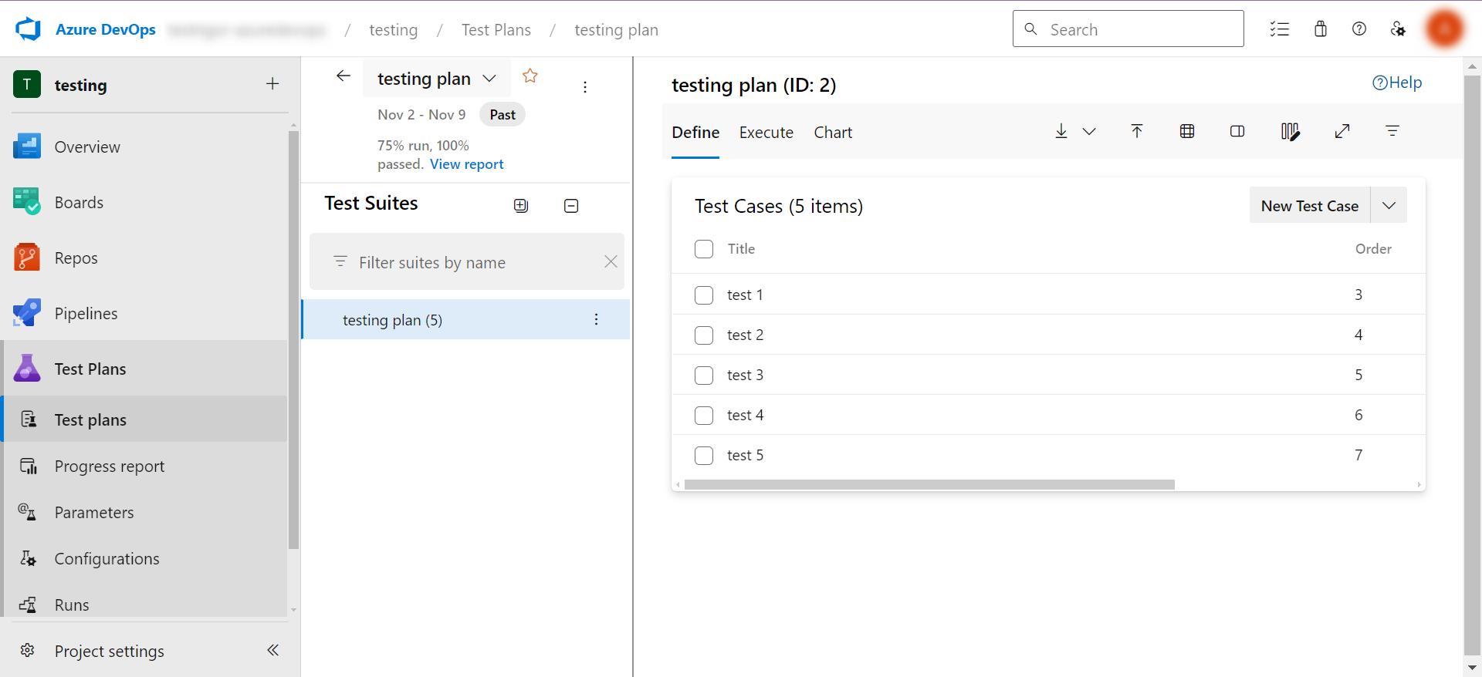Enter full screen mode with expand icon
Screen dimensions: 1482x677
pyautogui.click(x=1342, y=132)
